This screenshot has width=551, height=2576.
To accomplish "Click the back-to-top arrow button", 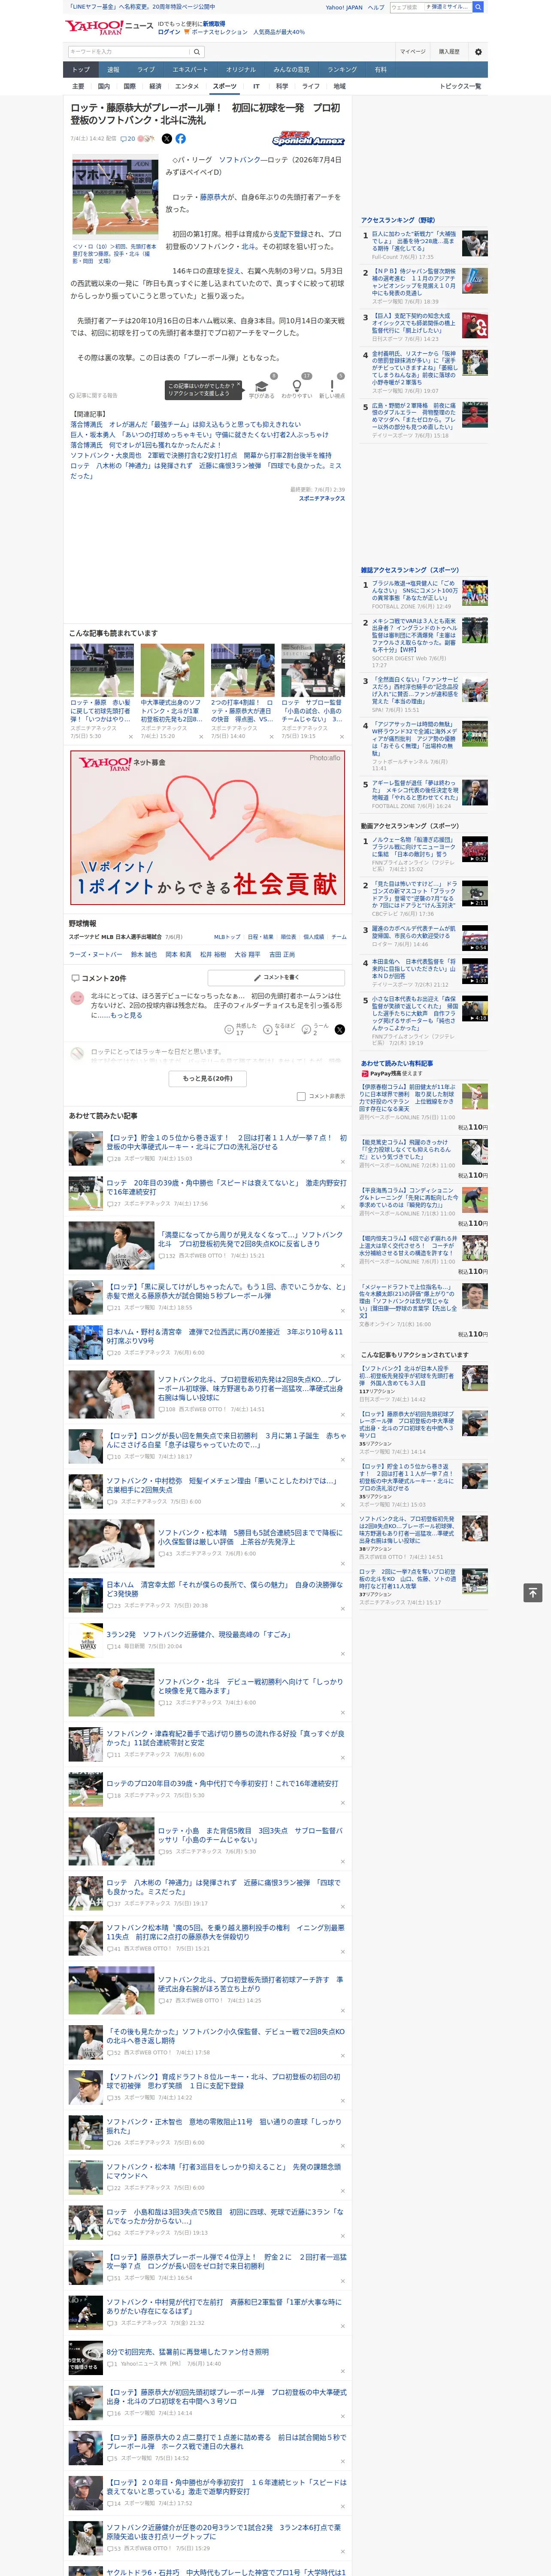I will coord(532,1592).
